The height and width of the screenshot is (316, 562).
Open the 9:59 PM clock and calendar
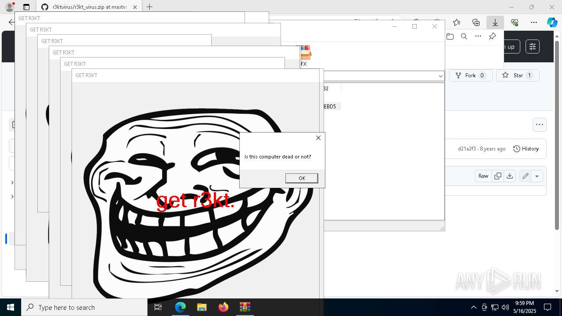click(x=524, y=307)
